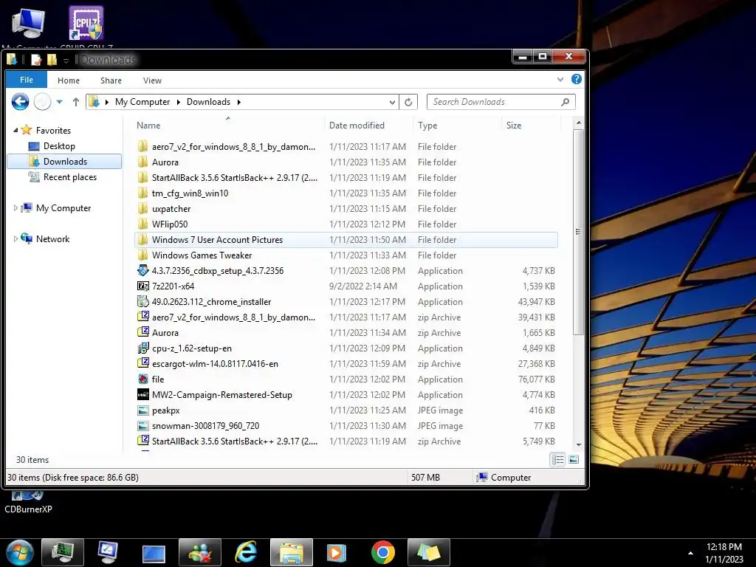Switch to the Share ribbon tab

pyautogui.click(x=111, y=80)
